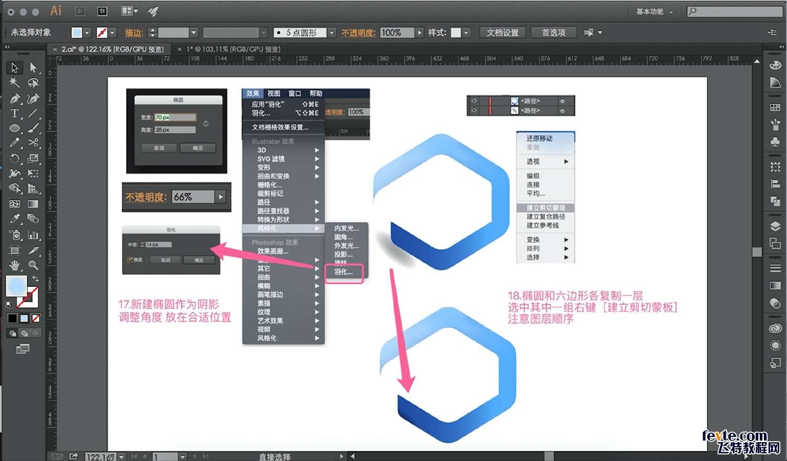Click the 100% opacity input field
The height and width of the screenshot is (461, 787).
pos(397,33)
